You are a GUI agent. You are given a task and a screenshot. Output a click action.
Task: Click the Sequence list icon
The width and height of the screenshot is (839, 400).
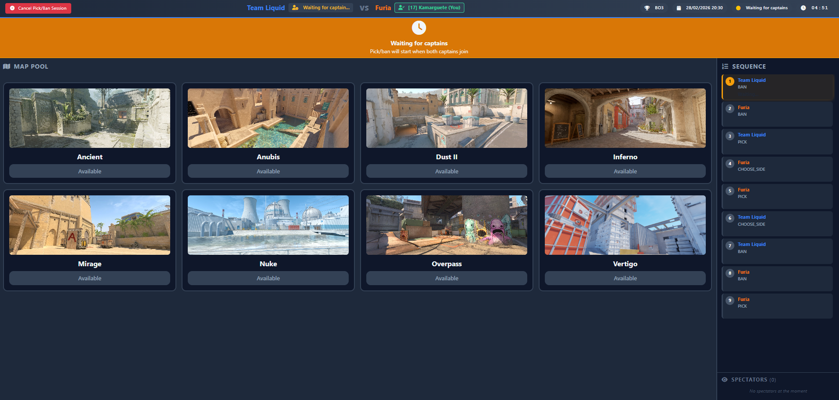725,66
